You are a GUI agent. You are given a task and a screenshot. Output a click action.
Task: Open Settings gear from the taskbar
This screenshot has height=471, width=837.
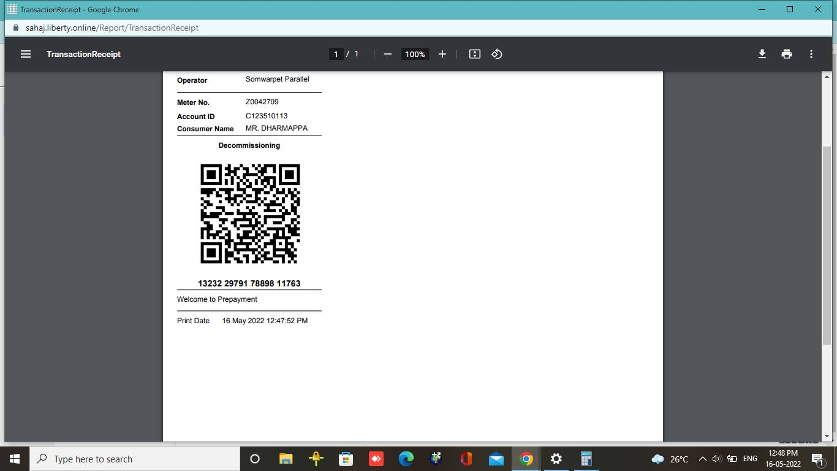coord(556,459)
